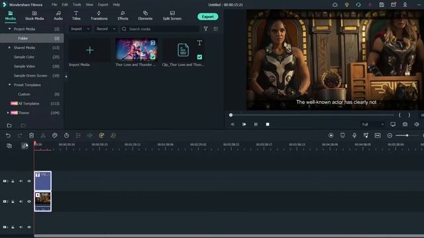This screenshot has height=238, width=424.
Task: Select the Clip_Thor subtitle file thumbnail
Action: 183,50
